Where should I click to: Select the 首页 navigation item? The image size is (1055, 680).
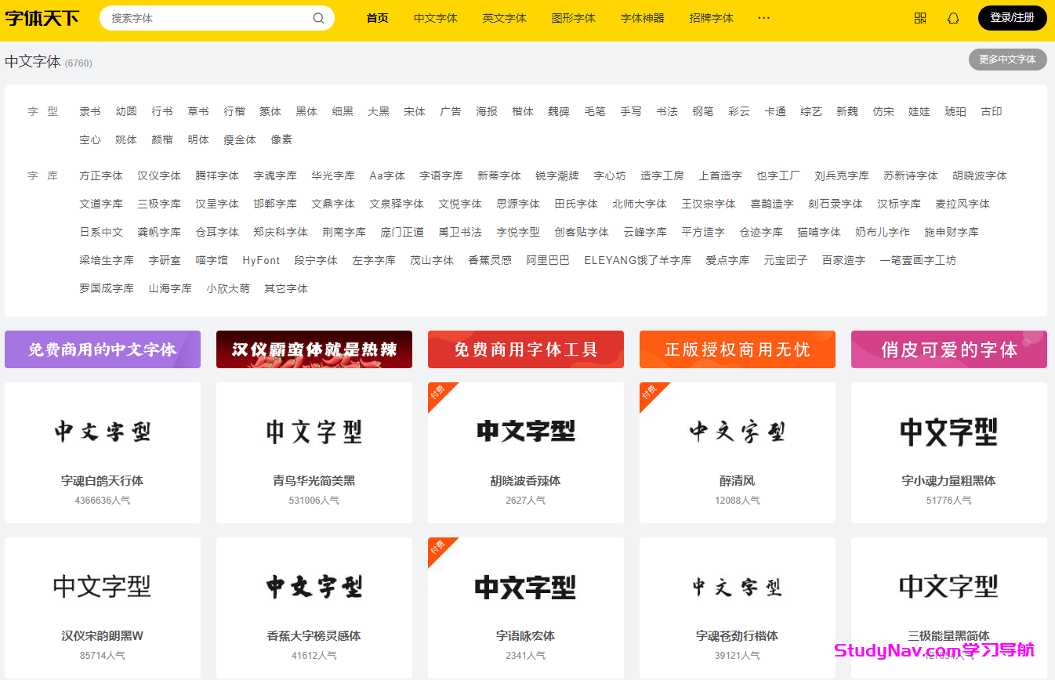pyautogui.click(x=377, y=17)
